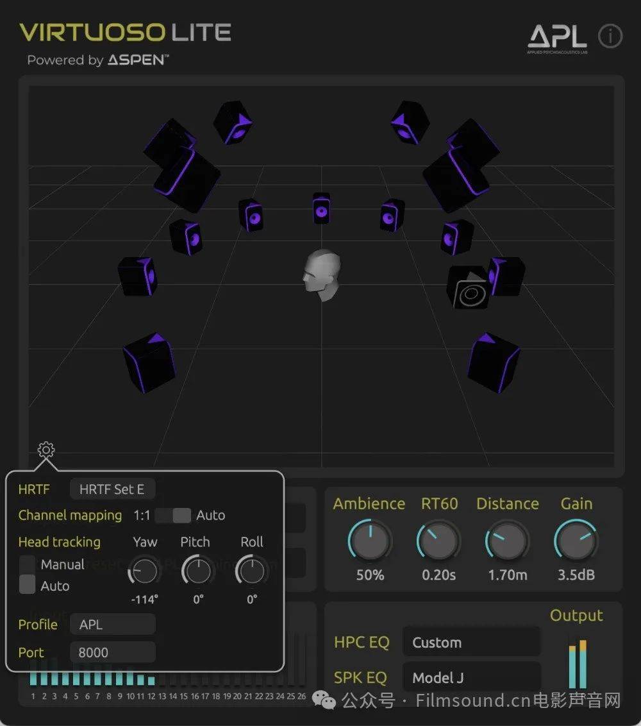Enable Manual head tracking checkbox
Screen dimensions: 641x726
(x=28, y=564)
